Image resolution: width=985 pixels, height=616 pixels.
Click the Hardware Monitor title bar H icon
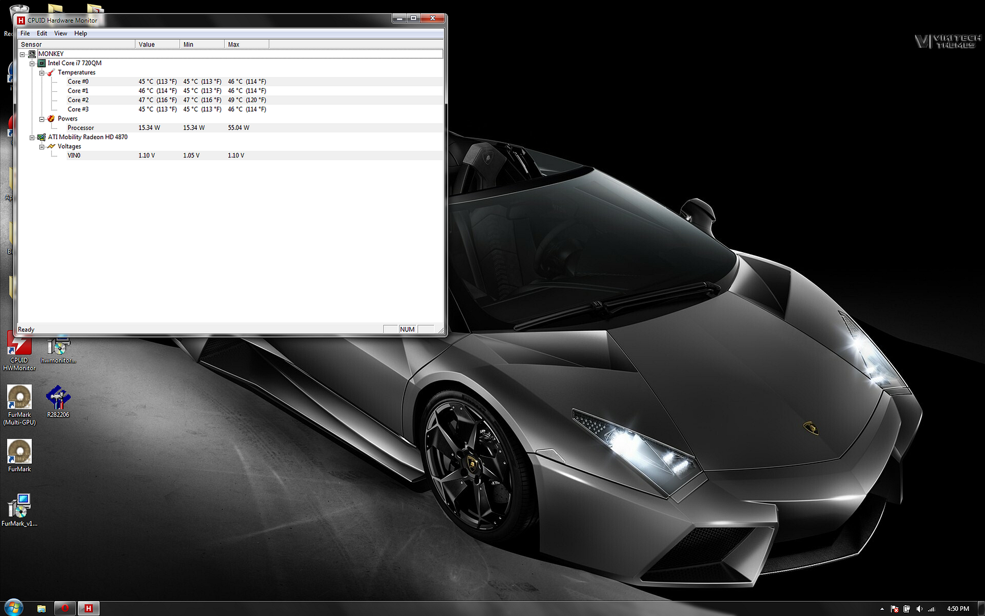(21, 21)
